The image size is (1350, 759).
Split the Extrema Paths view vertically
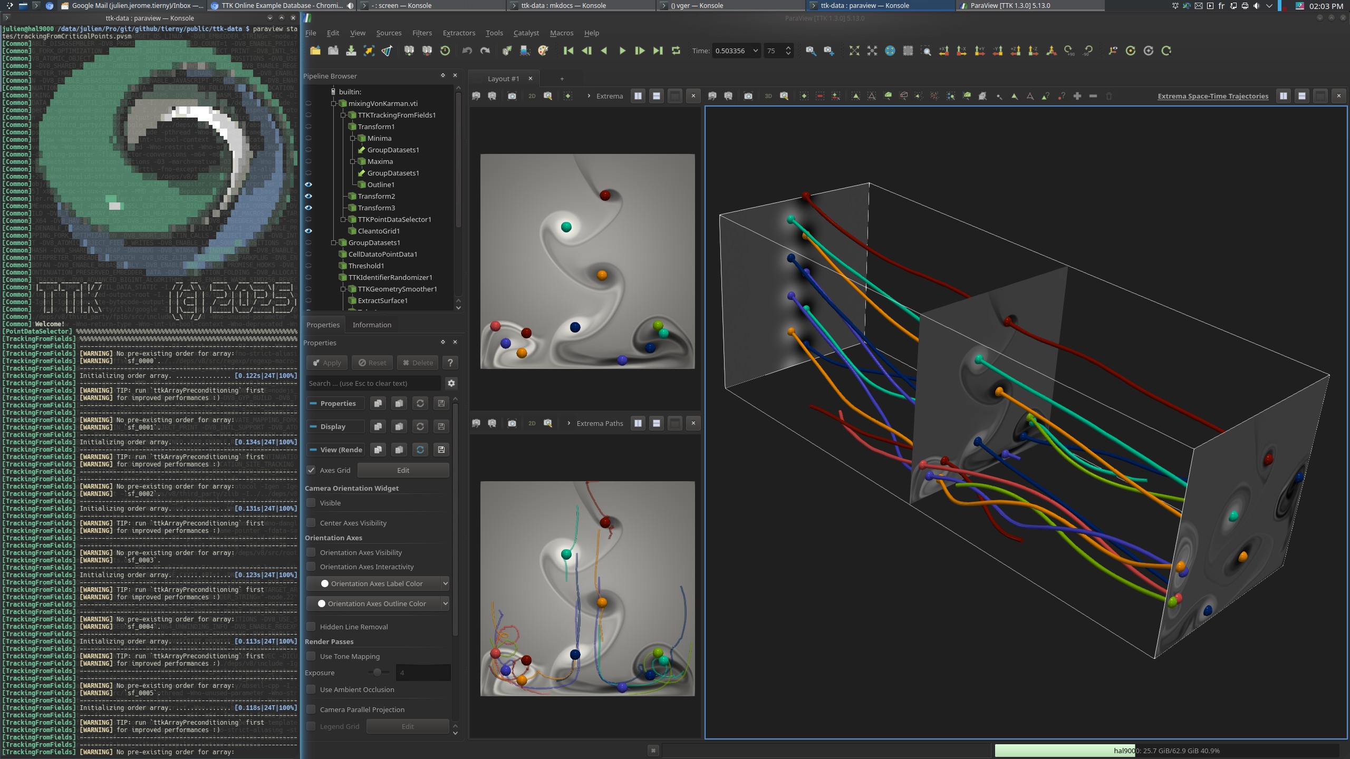(657, 423)
